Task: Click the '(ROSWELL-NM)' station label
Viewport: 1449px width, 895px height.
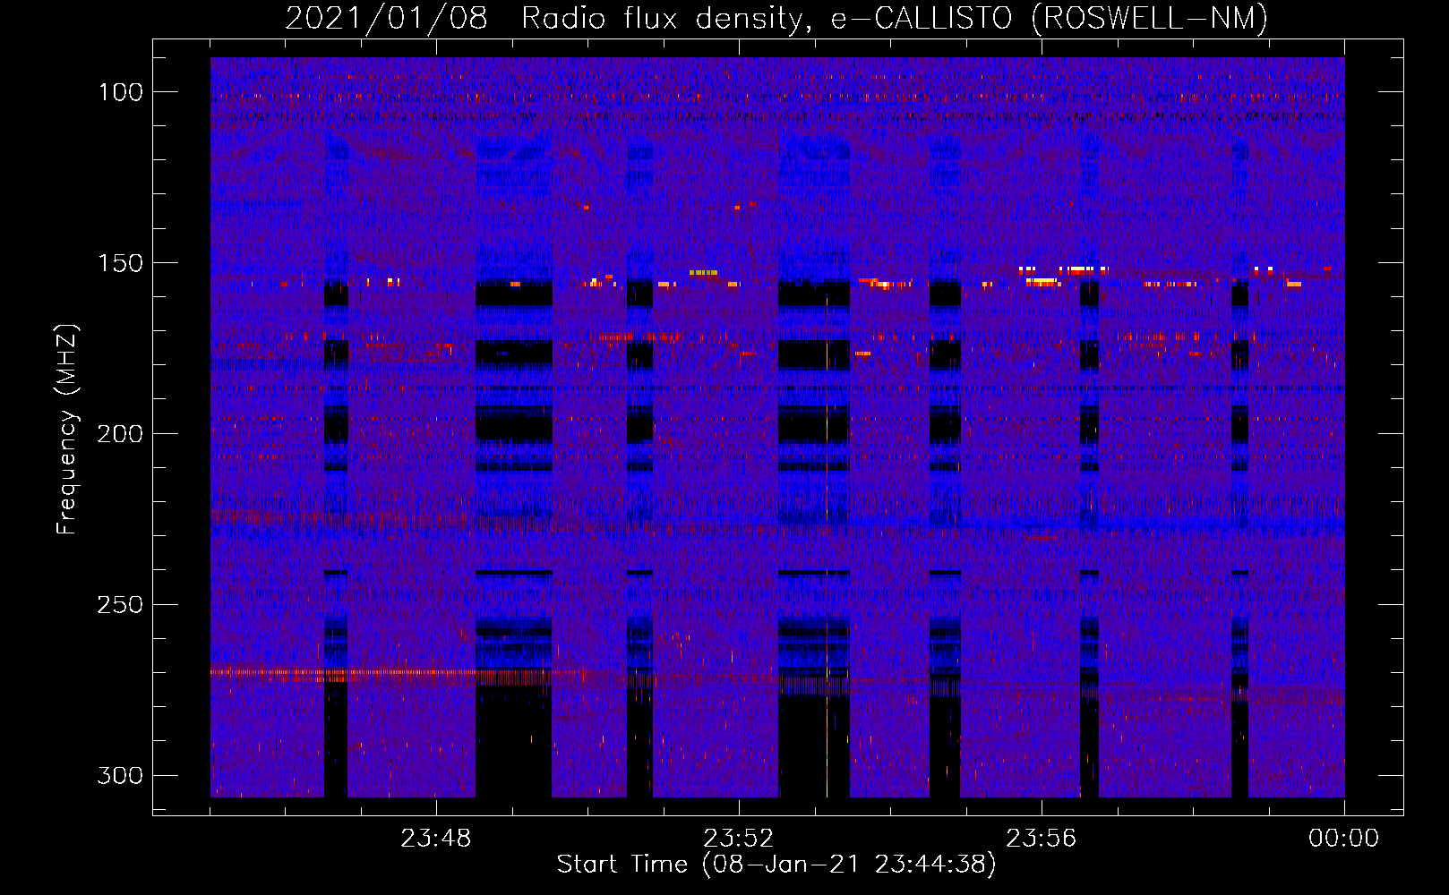Action: pyautogui.click(x=1150, y=18)
